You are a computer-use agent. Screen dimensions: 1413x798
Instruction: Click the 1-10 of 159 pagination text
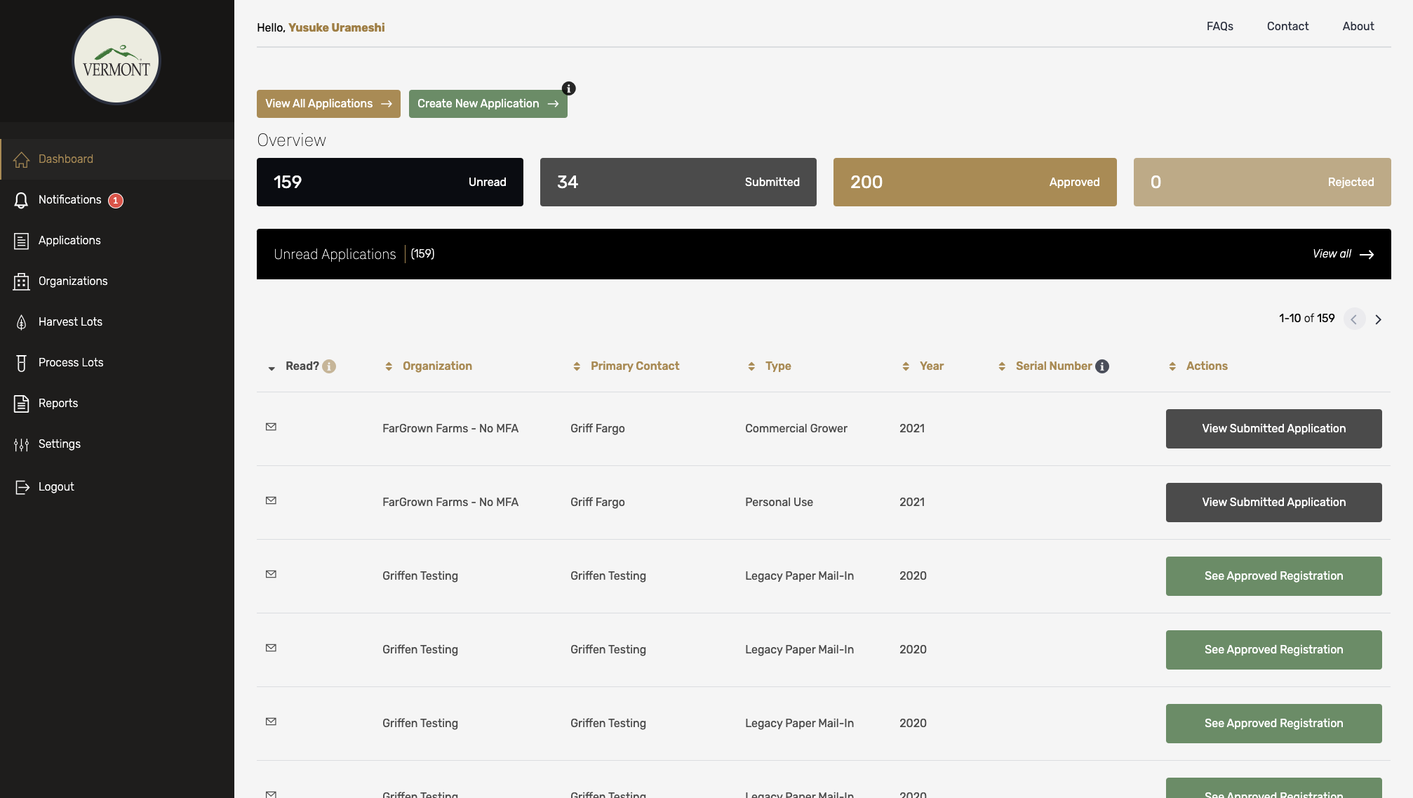[1306, 319]
